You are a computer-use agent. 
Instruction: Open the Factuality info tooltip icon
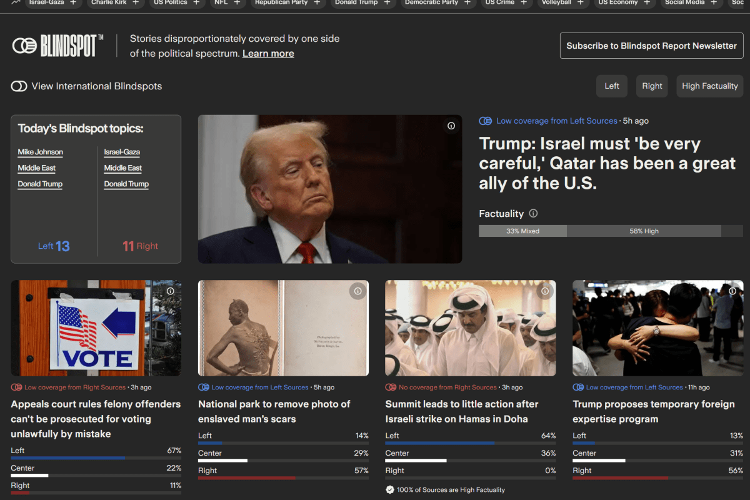tap(533, 213)
